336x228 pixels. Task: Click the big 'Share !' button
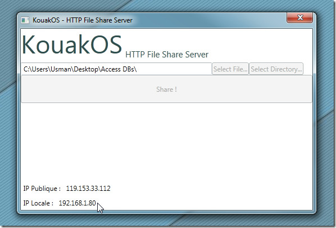click(x=166, y=89)
